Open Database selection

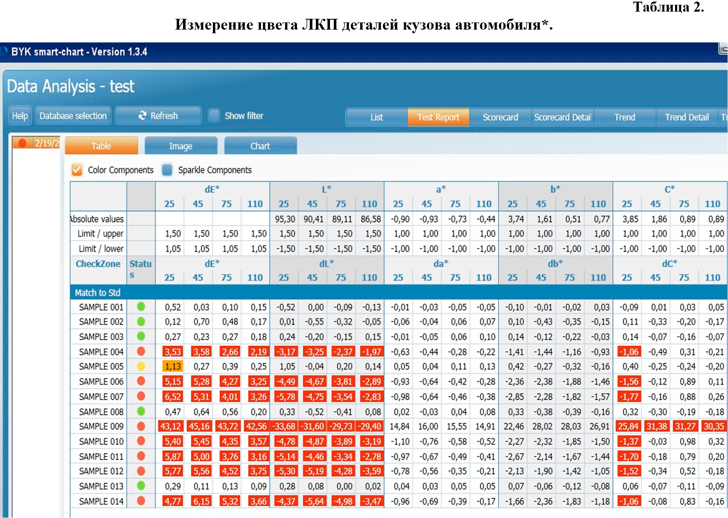72,116
